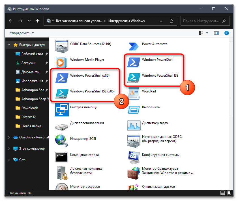
Task: Go up one folder level
Action: (37, 21)
